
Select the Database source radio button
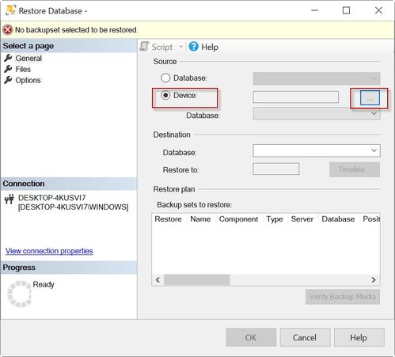165,78
